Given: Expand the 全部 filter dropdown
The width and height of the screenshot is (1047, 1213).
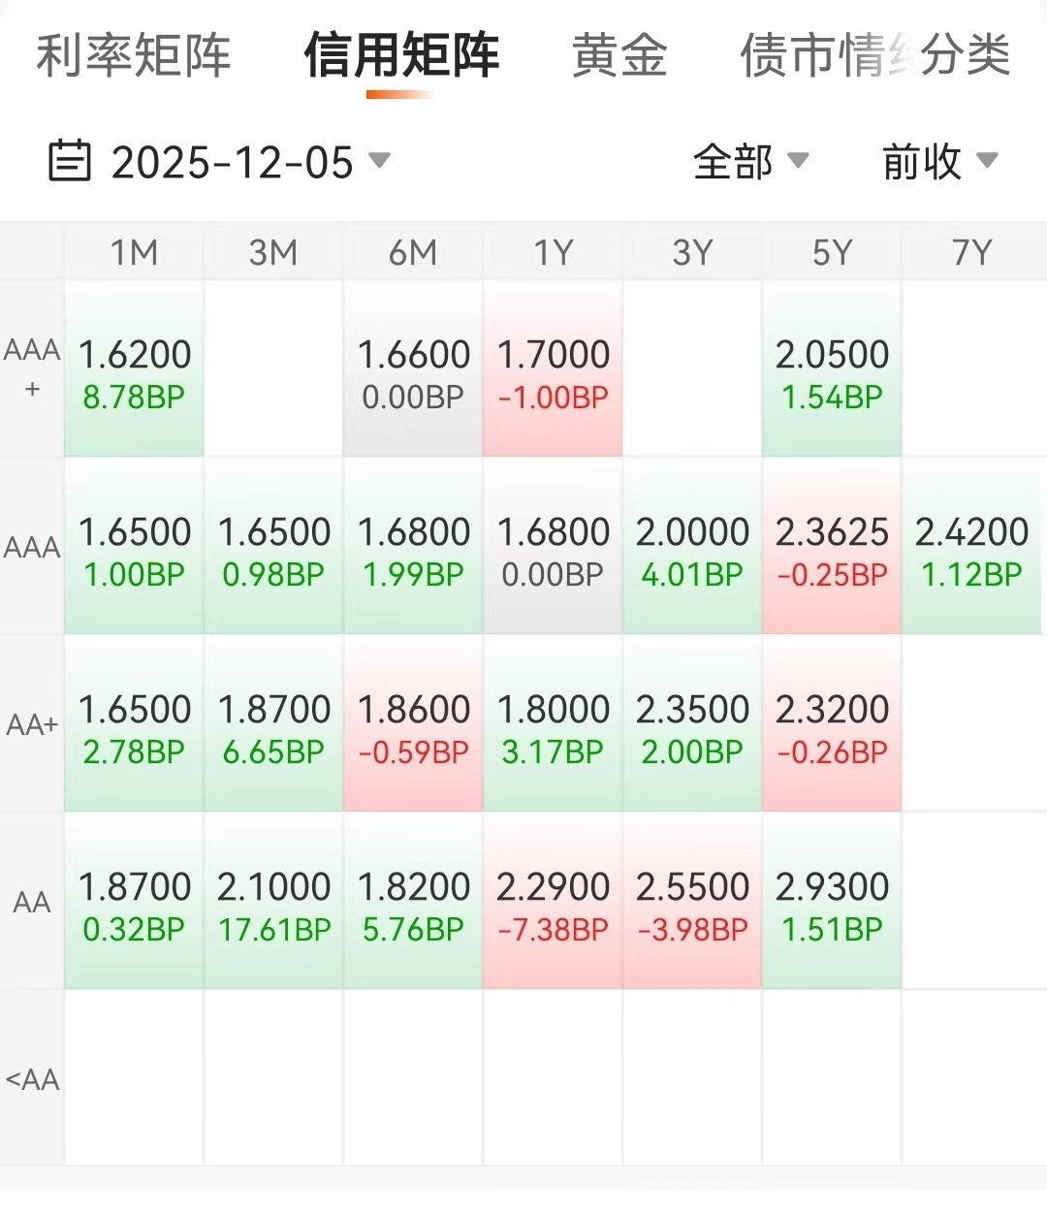Looking at the screenshot, I should click(750, 161).
